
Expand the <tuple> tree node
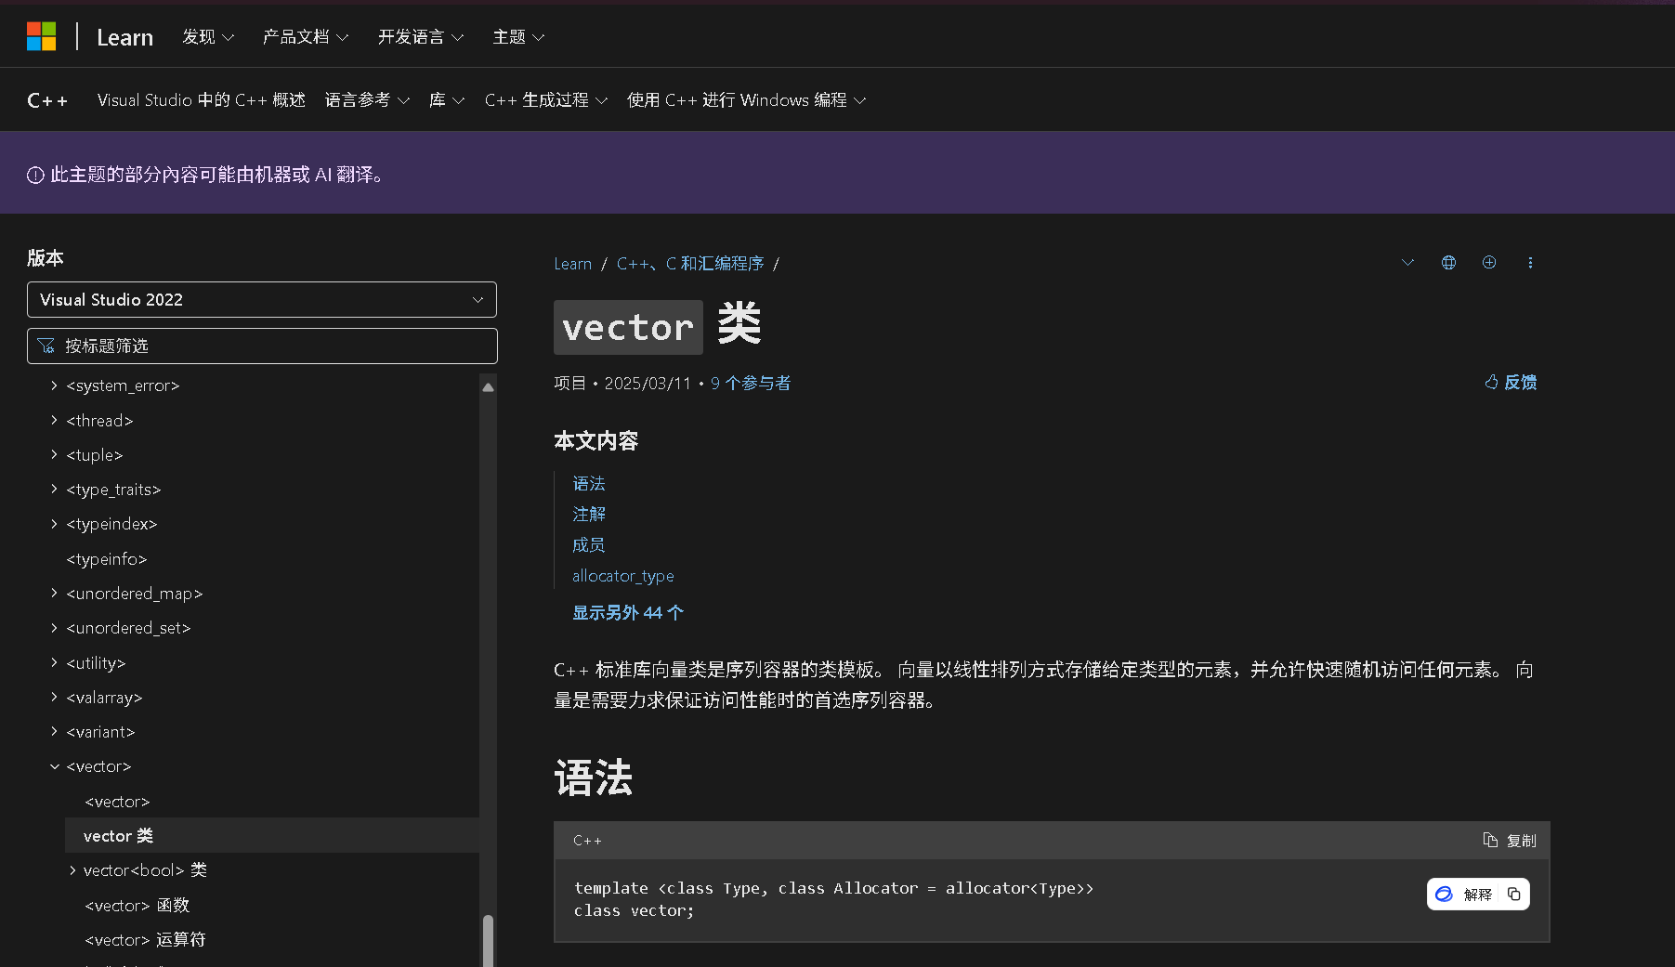[54, 455]
